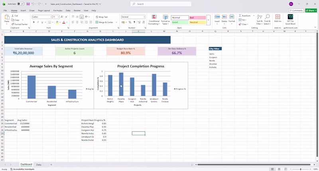
Task: Toggle Italic formatting
Action: point(38,22)
